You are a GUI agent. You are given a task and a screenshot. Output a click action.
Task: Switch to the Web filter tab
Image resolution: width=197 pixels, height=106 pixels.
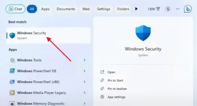[x=86, y=9]
